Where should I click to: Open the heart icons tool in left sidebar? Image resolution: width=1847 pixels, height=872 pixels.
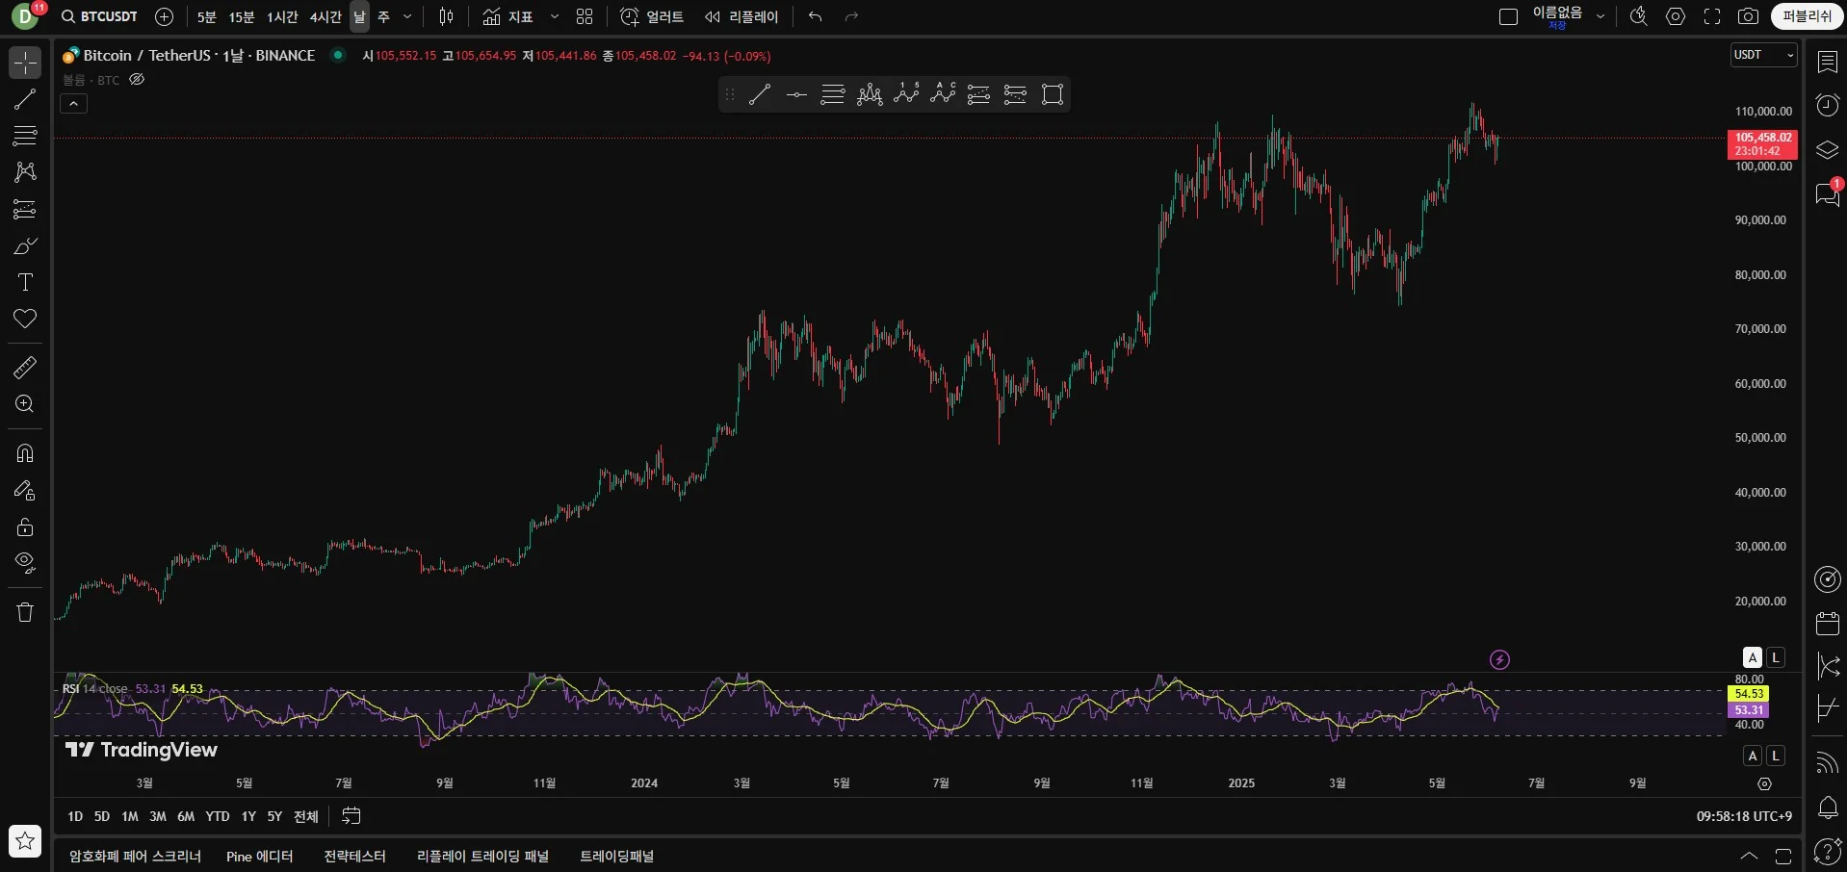point(25,319)
